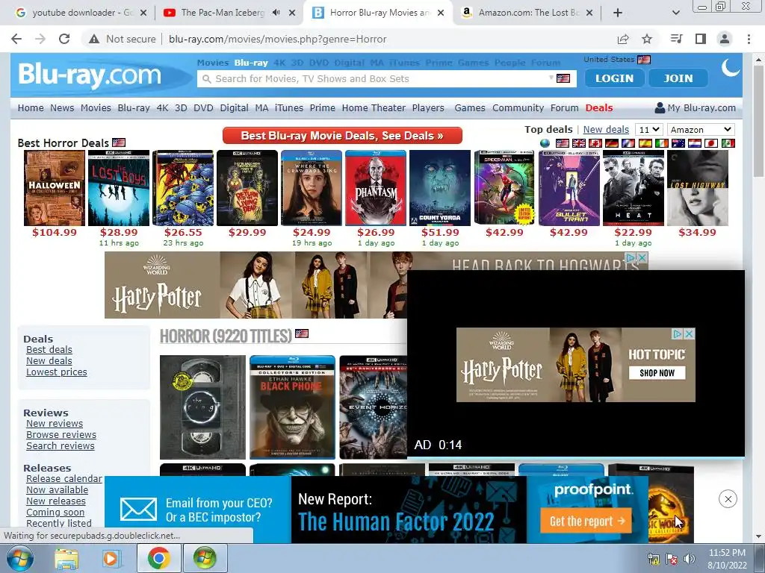Go back to the previous page
765x573 pixels.
click(x=16, y=39)
